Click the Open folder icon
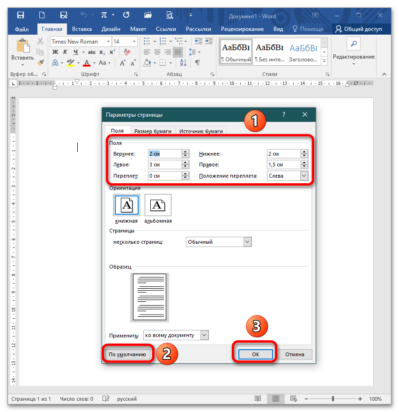The image size is (399, 412). [x=148, y=15]
